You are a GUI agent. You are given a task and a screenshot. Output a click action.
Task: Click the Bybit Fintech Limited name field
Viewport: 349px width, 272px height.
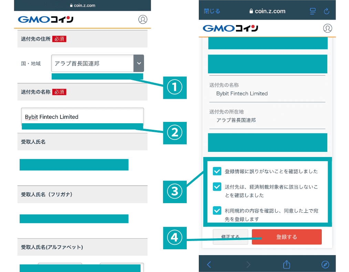[82, 117]
